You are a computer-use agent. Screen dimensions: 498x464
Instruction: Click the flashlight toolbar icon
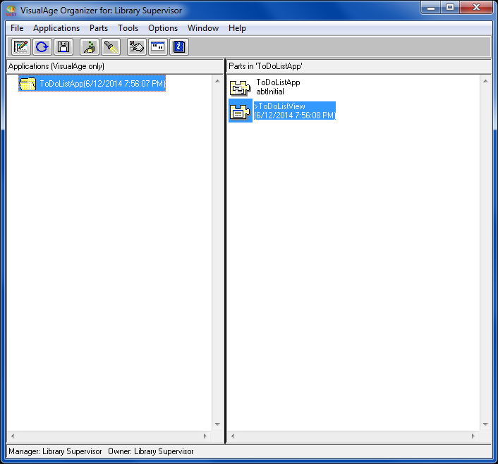pyautogui.click(x=111, y=47)
